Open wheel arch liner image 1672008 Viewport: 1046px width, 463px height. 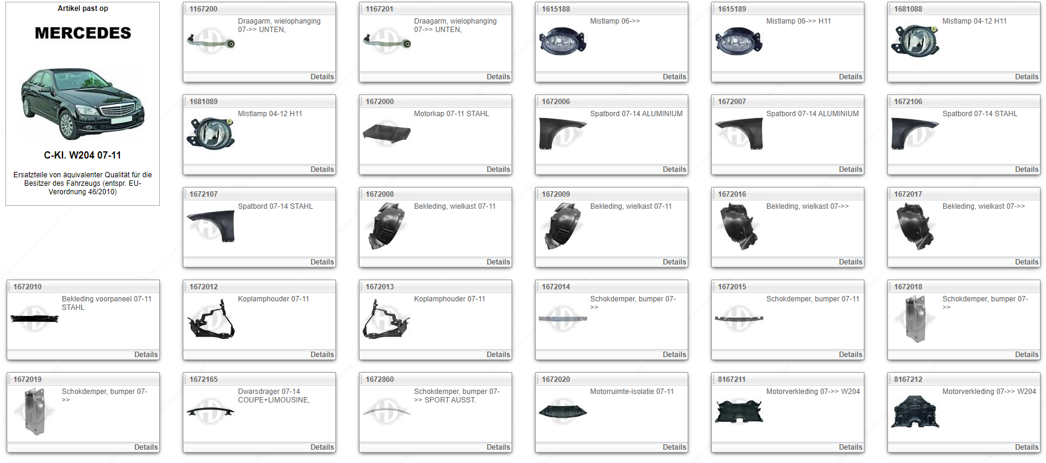click(387, 226)
